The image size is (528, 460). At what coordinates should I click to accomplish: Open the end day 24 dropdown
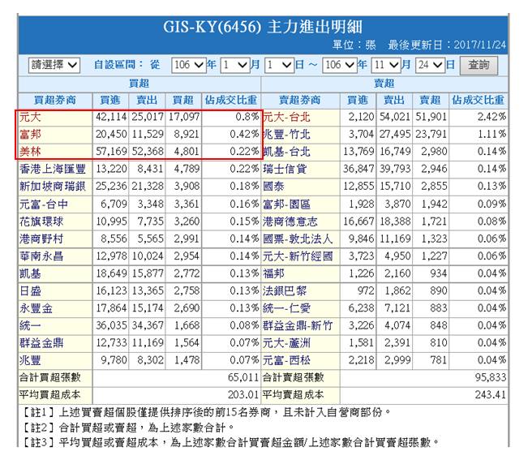tap(430, 65)
